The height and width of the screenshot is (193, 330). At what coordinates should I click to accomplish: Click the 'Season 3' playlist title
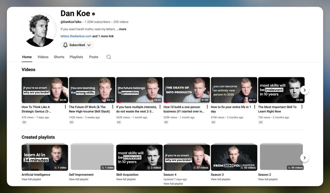tap(217, 175)
